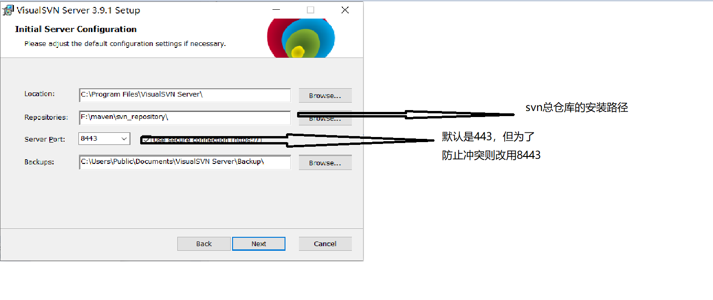Viewport: 713px width, 300px height.
Task: Toggle the Use secure connection checkbox
Action: click(x=146, y=139)
